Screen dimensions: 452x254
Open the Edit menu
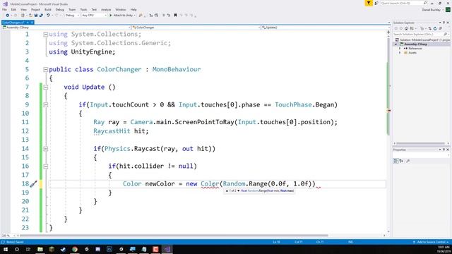click(x=13, y=9)
